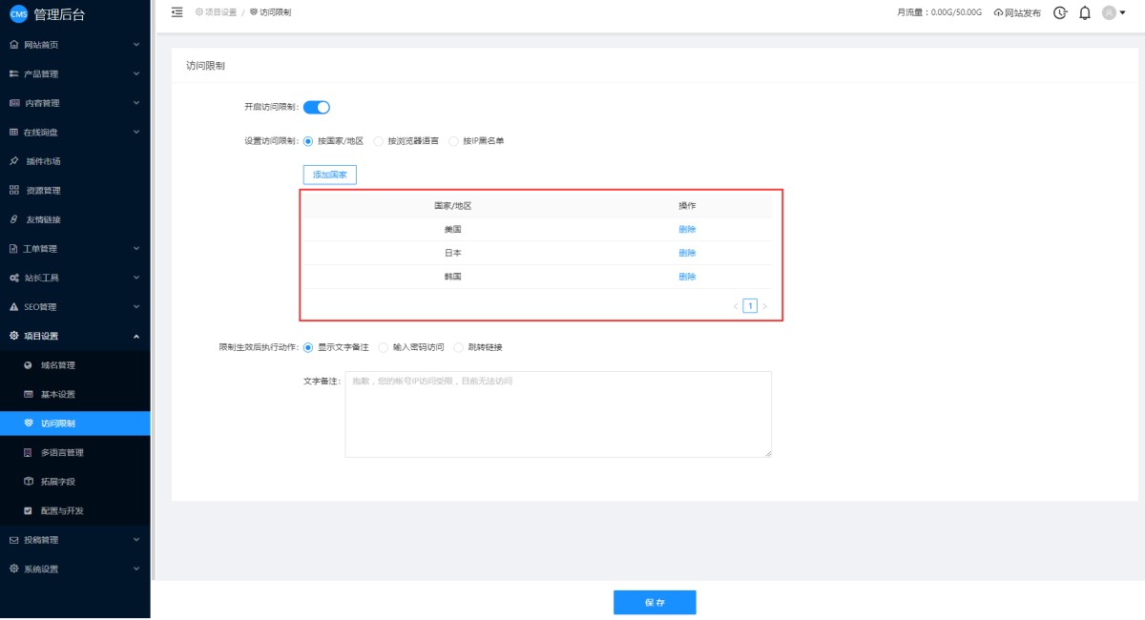Image resolution: width=1145 pixels, height=620 pixels.
Task: Go to 域名管理 submenu item
Action: click(57, 365)
